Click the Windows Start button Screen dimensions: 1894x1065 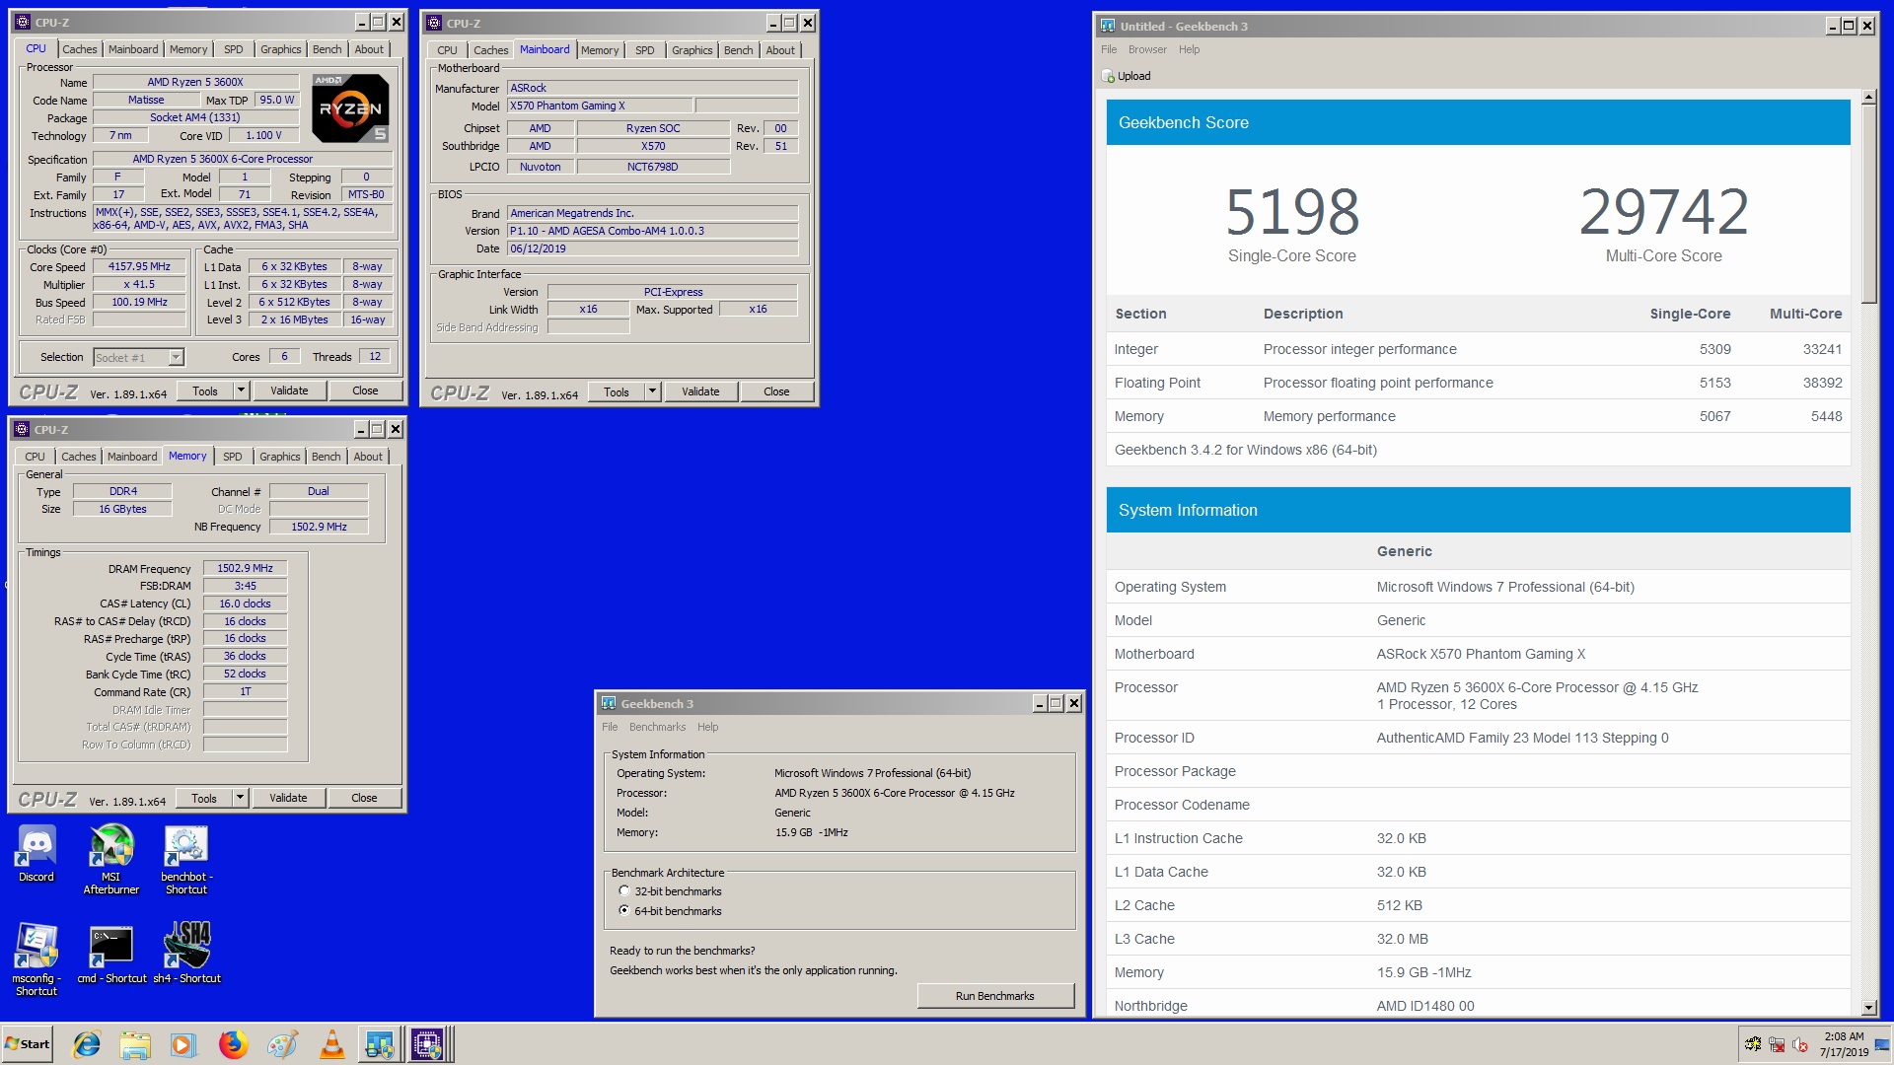[x=28, y=1044]
